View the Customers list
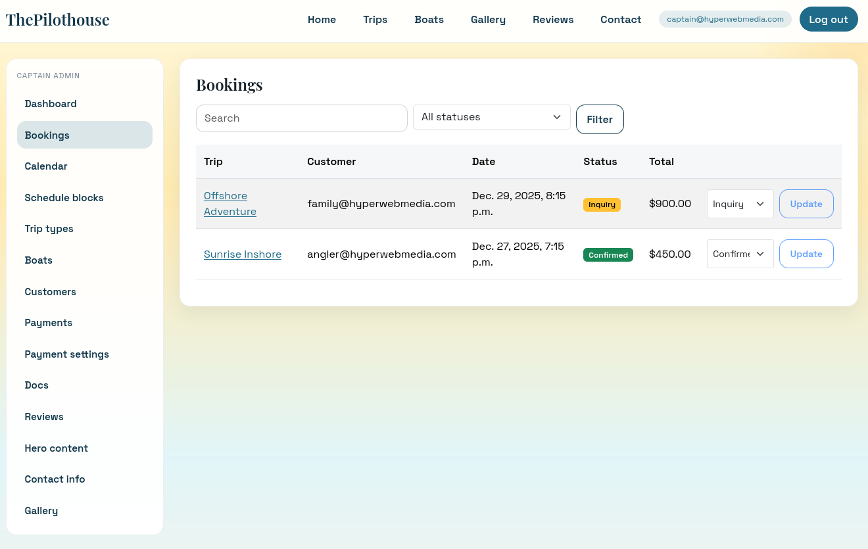Viewport: 868px width, 549px height. [x=50, y=291]
